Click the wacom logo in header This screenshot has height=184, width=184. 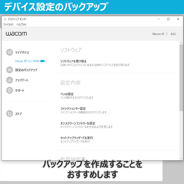[x=16, y=34]
